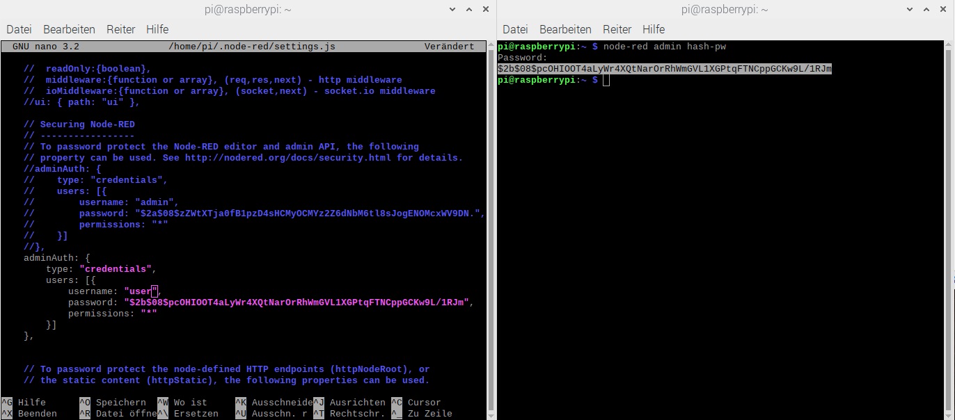
Task: Click the empty shell prompt in right terminal
Action: click(606, 80)
